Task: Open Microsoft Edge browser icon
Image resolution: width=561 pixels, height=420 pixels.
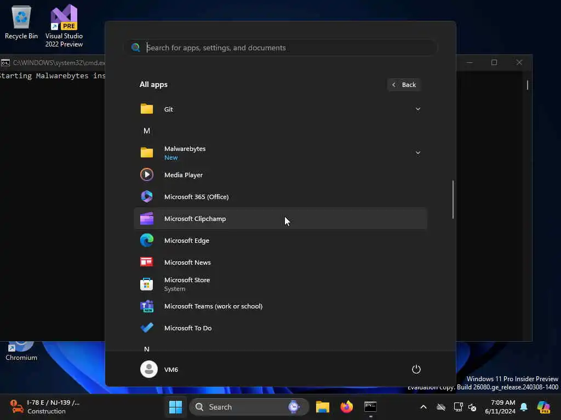Action: [x=147, y=241]
